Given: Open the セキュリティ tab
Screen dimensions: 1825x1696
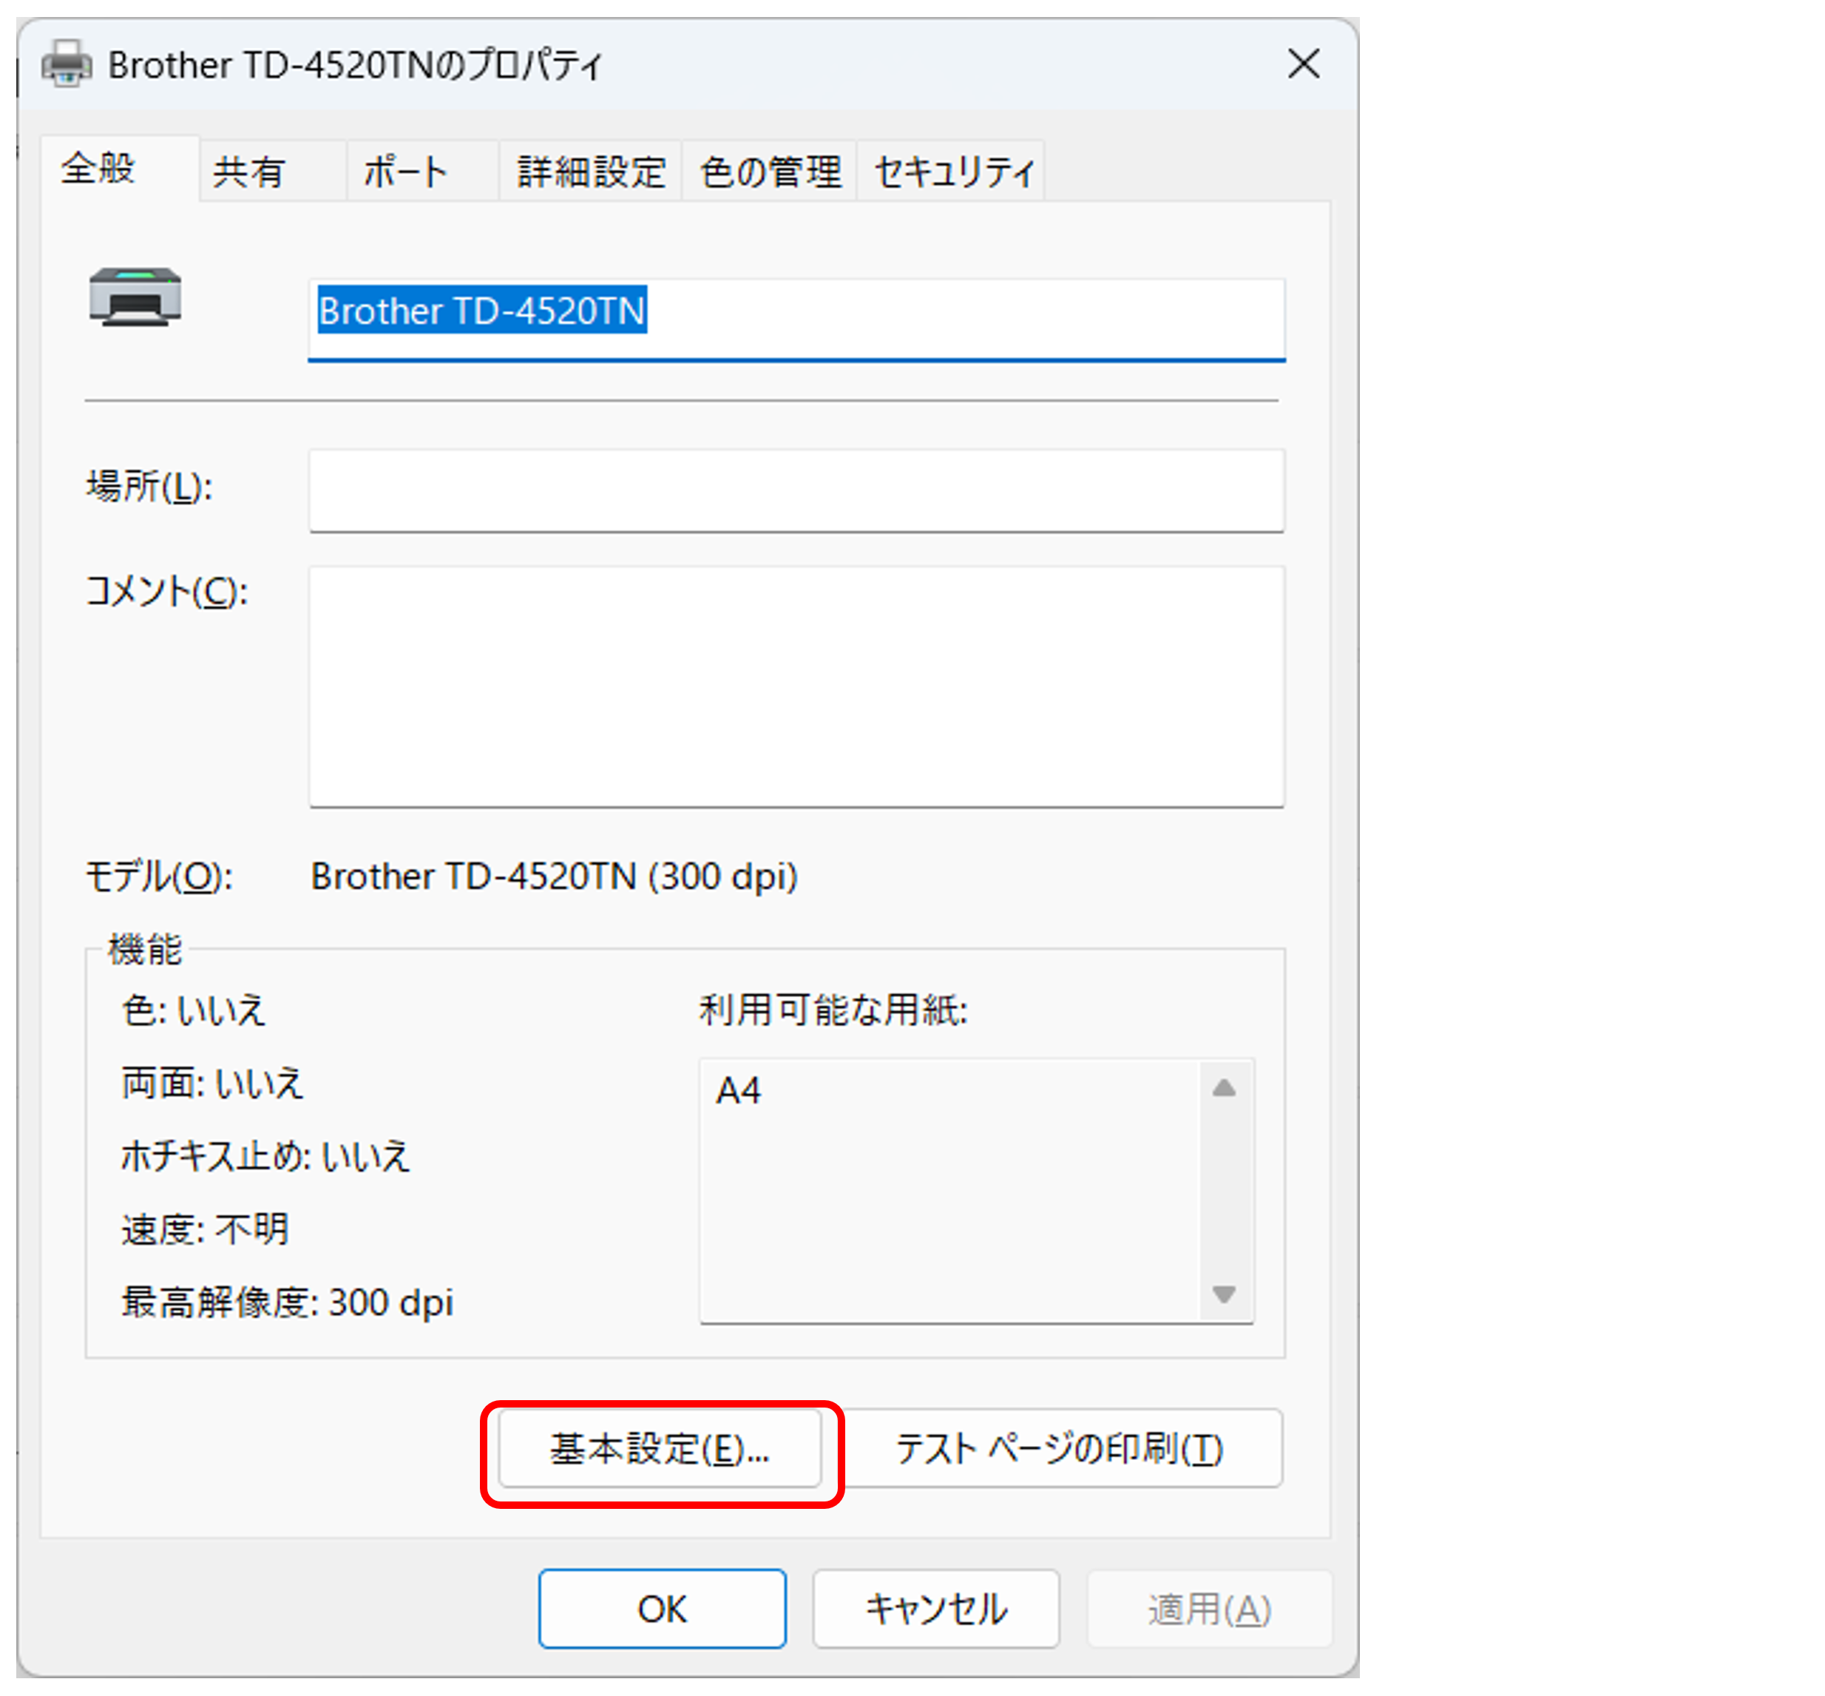Looking at the screenshot, I should (952, 172).
